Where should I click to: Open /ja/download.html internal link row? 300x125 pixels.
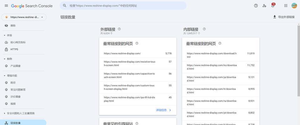click(220, 79)
